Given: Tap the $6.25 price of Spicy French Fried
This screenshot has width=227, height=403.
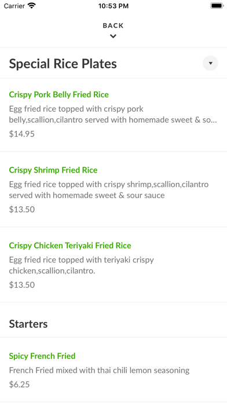Looking at the screenshot, I should click(19, 384).
